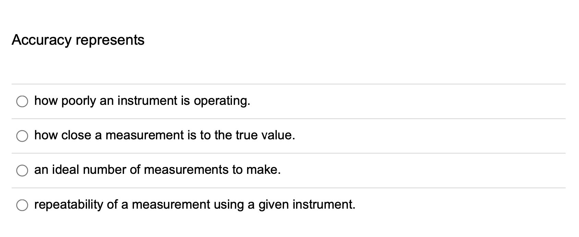The width and height of the screenshot is (579, 237).
Task: Choose "how close a measurement is to the true value"
Action: [22, 136]
